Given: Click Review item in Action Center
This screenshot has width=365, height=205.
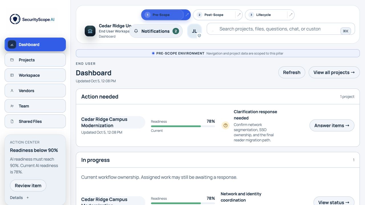Looking at the screenshot, I should click(x=28, y=185).
